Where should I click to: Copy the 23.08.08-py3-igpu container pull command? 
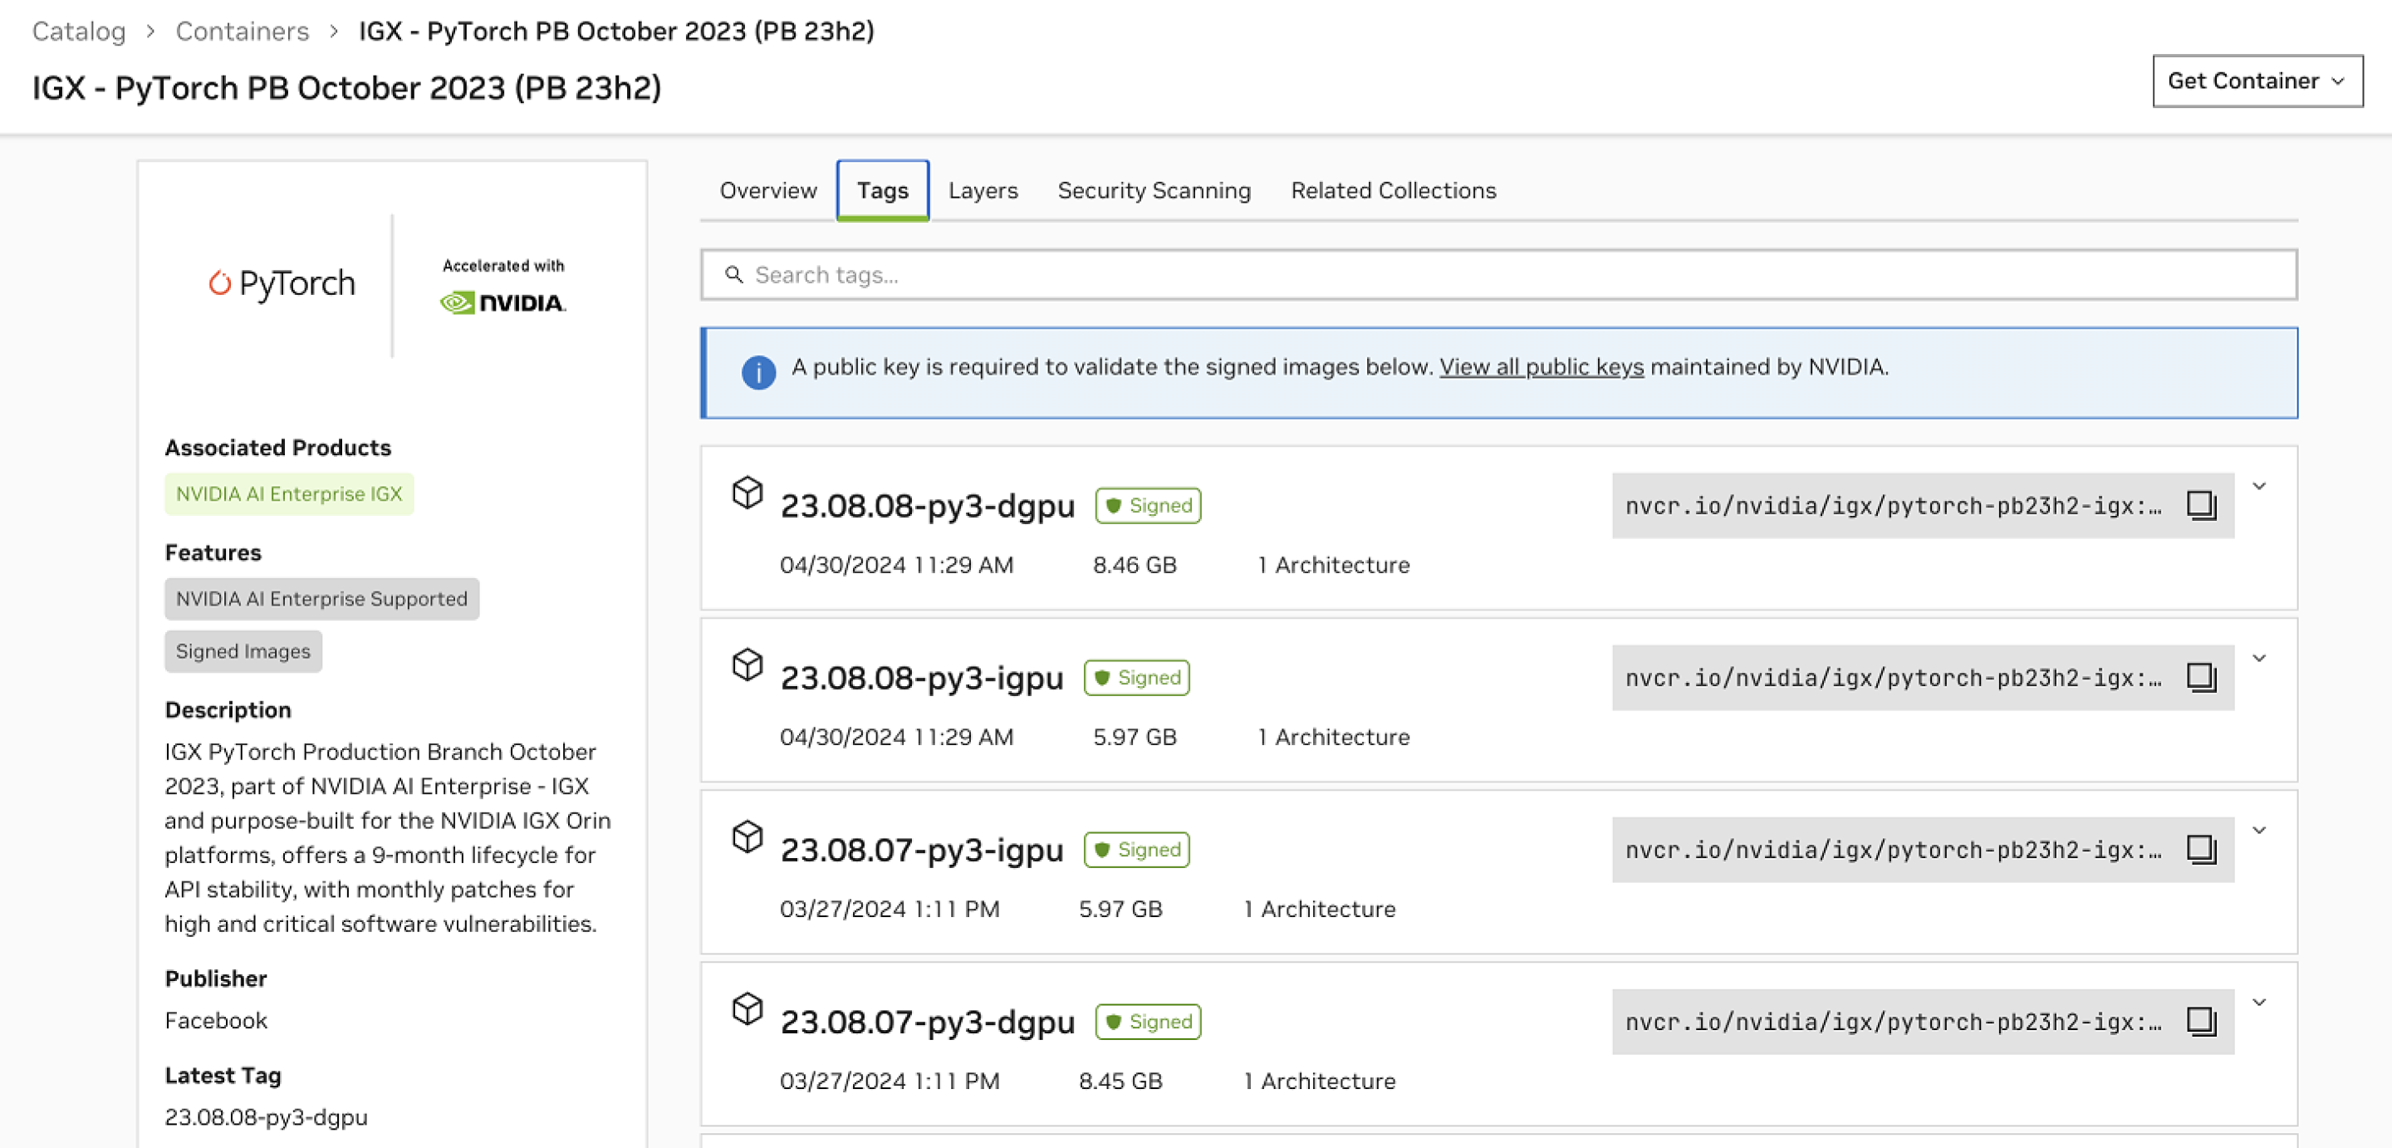pos(2203,677)
